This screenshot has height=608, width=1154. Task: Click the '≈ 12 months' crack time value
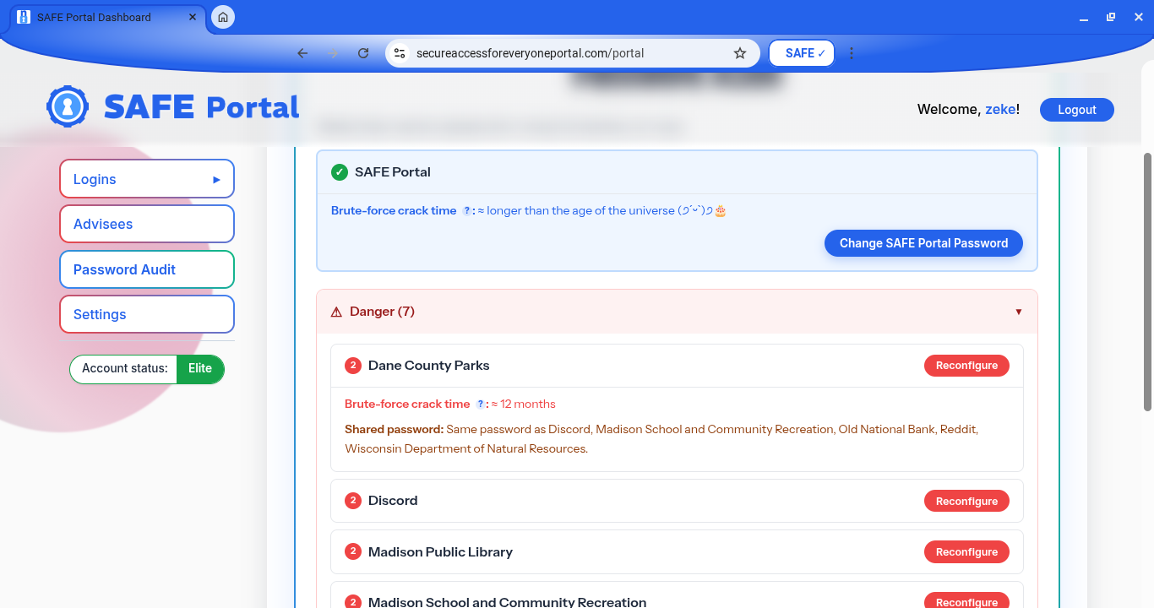pos(524,404)
